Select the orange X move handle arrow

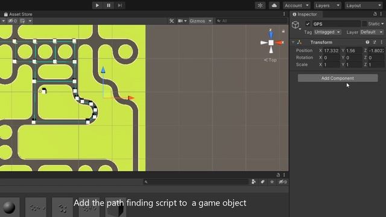(131, 98)
